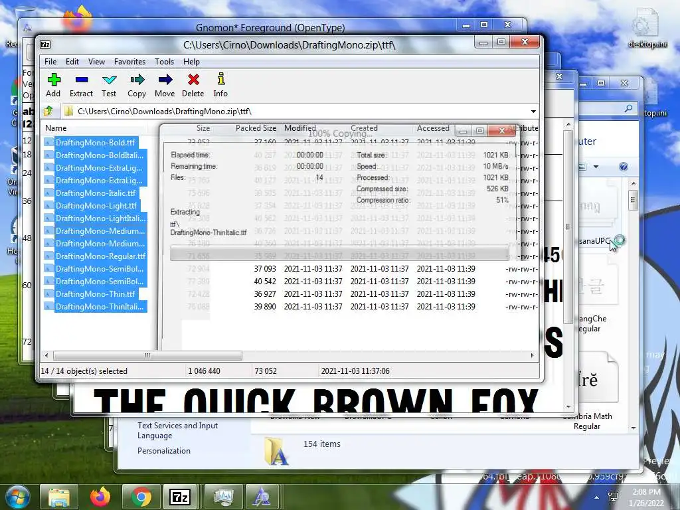Open desktop.ini icon on desktop
The image size is (680, 510).
click(647, 29)
